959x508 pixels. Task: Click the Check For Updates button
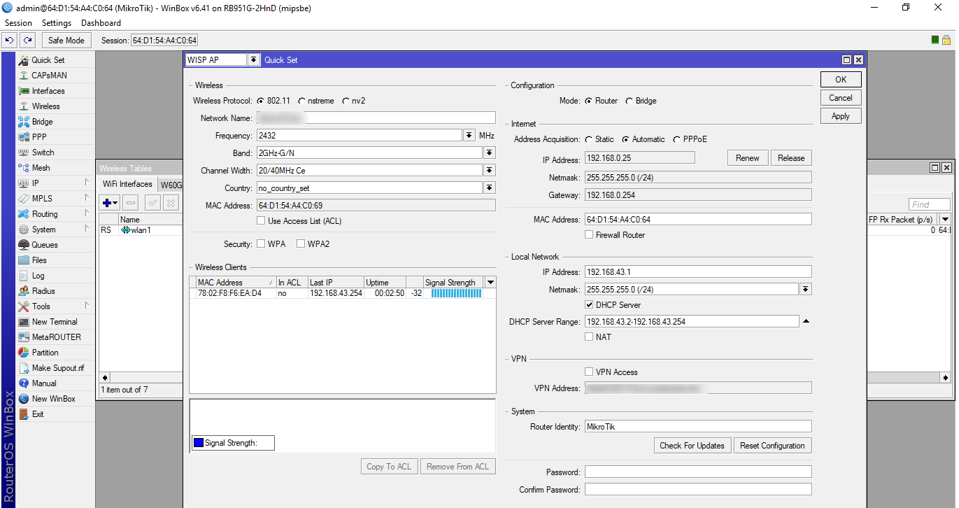point(692,446)
